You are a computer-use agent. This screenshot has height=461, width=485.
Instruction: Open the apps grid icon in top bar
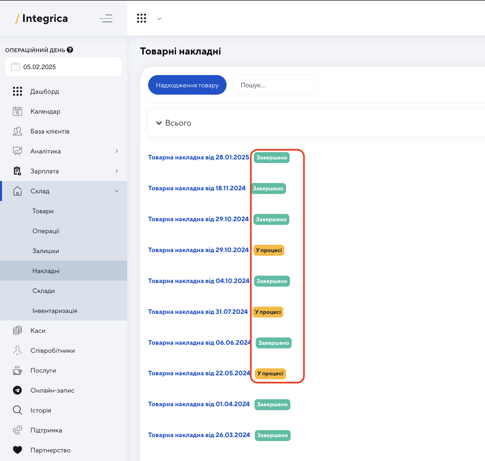pyautogui.click(x=142, y=18)
